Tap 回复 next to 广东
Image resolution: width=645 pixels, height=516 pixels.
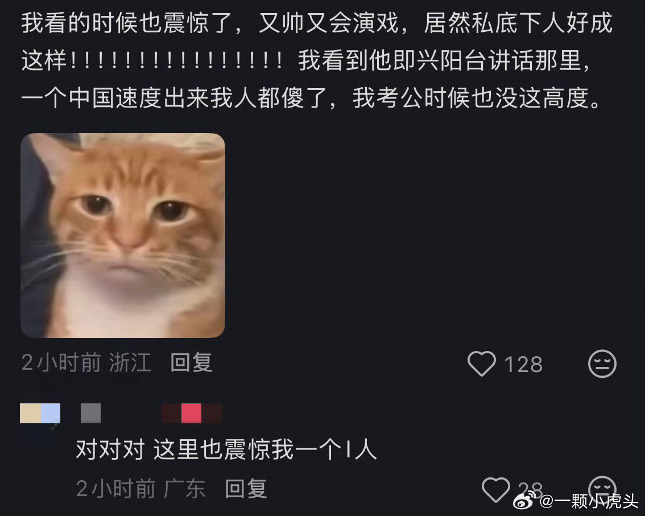point(246,489)
